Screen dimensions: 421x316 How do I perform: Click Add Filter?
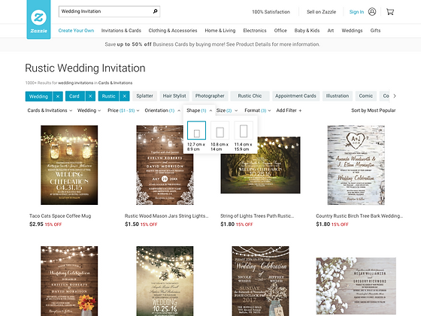coord(289,110)
